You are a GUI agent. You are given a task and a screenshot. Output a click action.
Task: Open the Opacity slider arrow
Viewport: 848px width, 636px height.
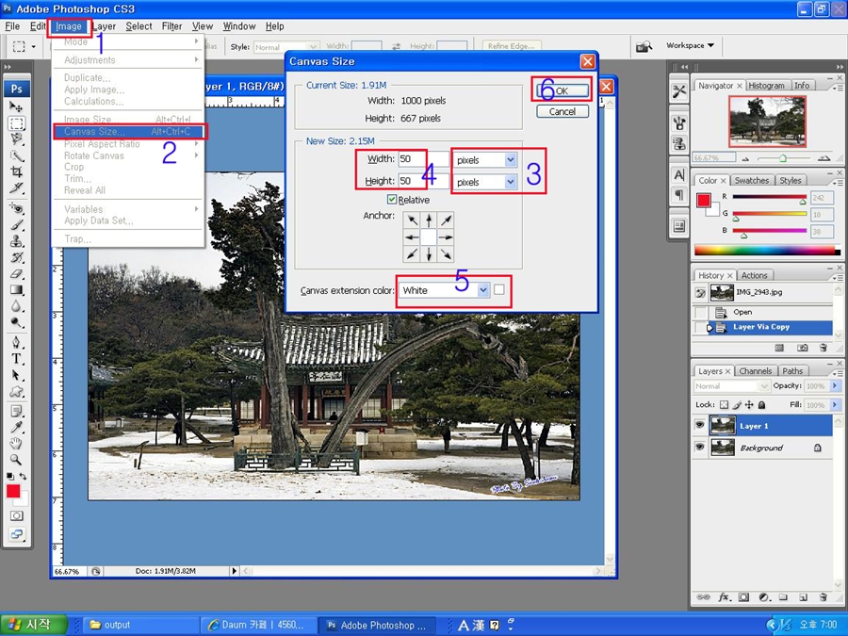(x=835, y=385)
